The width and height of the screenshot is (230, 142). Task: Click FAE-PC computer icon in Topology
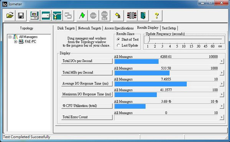[21, 41]
